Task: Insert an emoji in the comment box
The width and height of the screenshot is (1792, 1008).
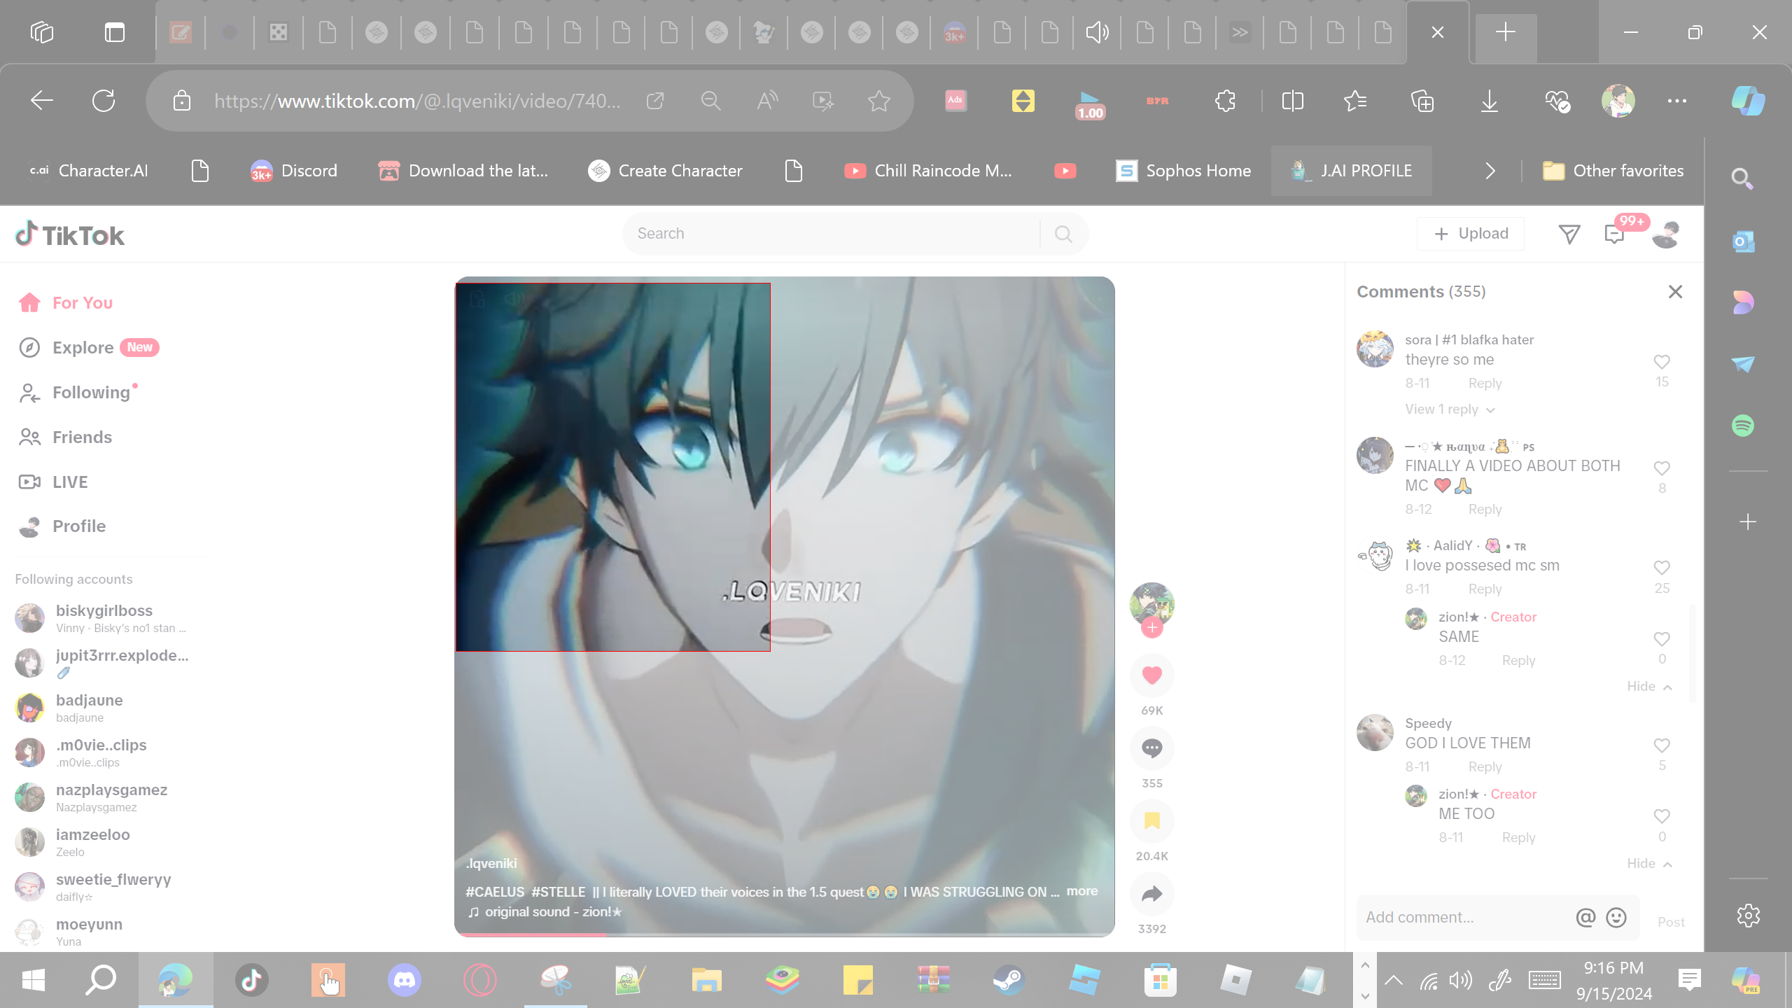Action: [1616, 917]
